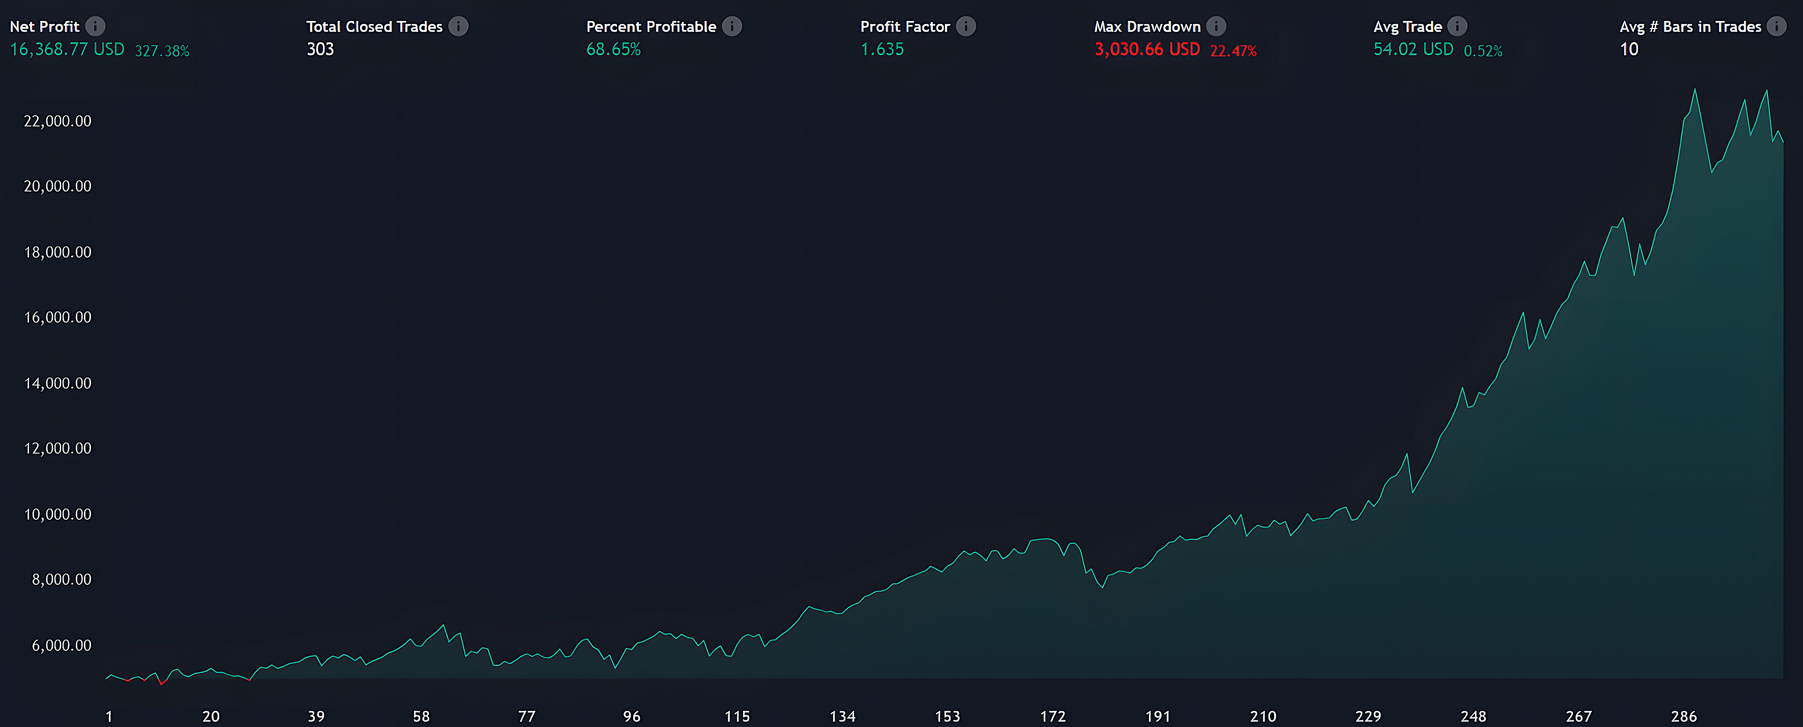
Task: Click the 68.65% percent profitable value
Action: pos(614,50)
